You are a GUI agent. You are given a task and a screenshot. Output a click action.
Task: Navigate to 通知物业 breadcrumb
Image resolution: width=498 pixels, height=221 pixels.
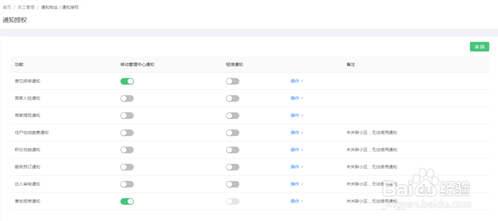[x=49, y=7]
